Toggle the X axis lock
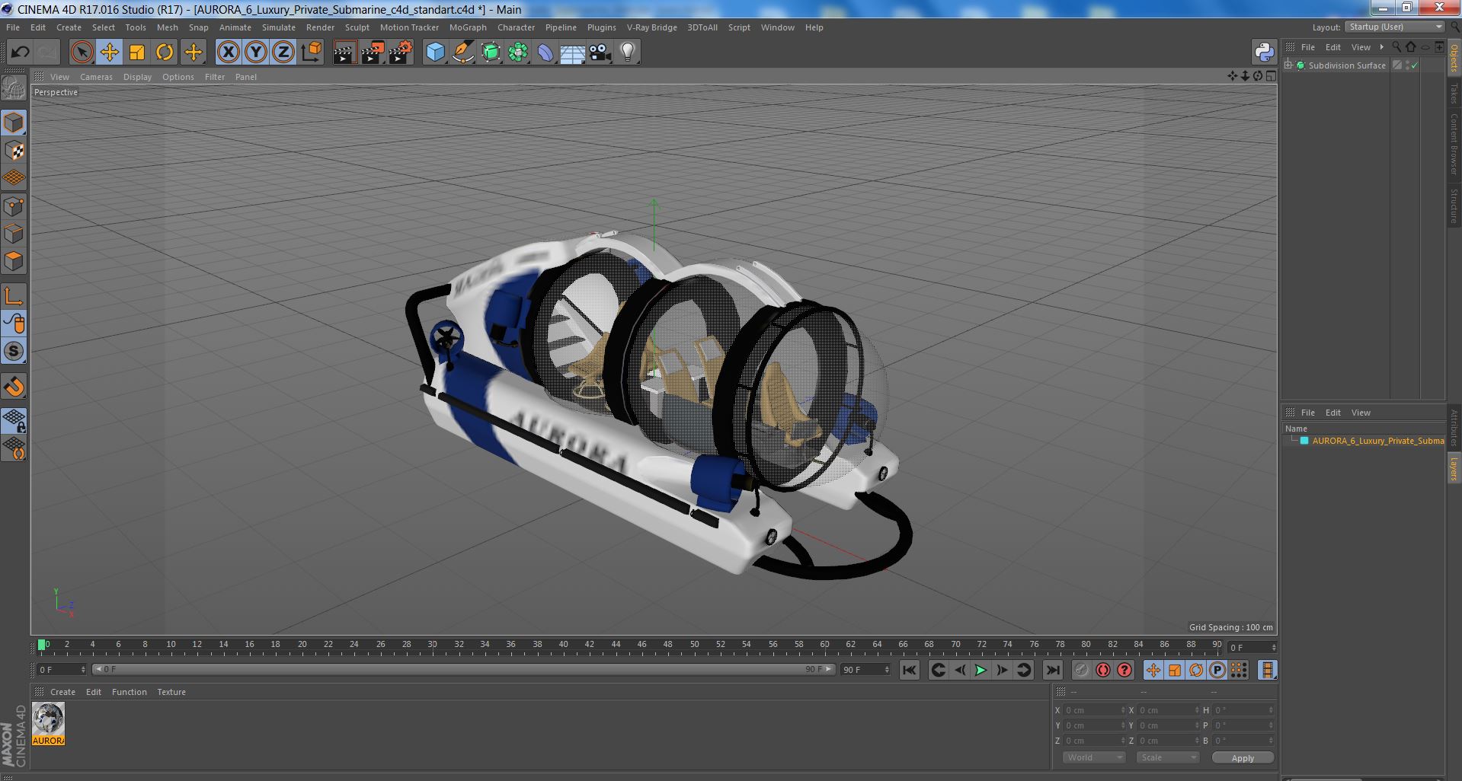Image resolution: width=1462 pixels, height=781 pixels. click(x=228, y=52)
